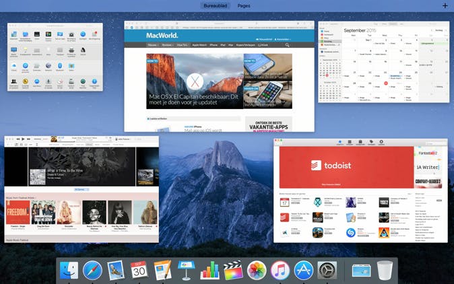Click the App Store search field
The image size is (454, 284).
(x=435, y=143)
